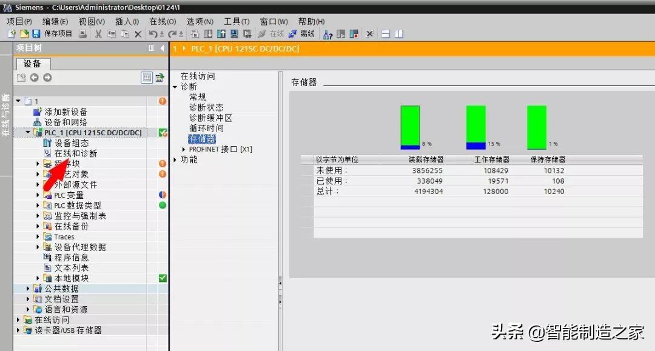Click the Start CPU toolbar icon
The height and width of the screenshot is (351, 655).
tap(341, 34)
